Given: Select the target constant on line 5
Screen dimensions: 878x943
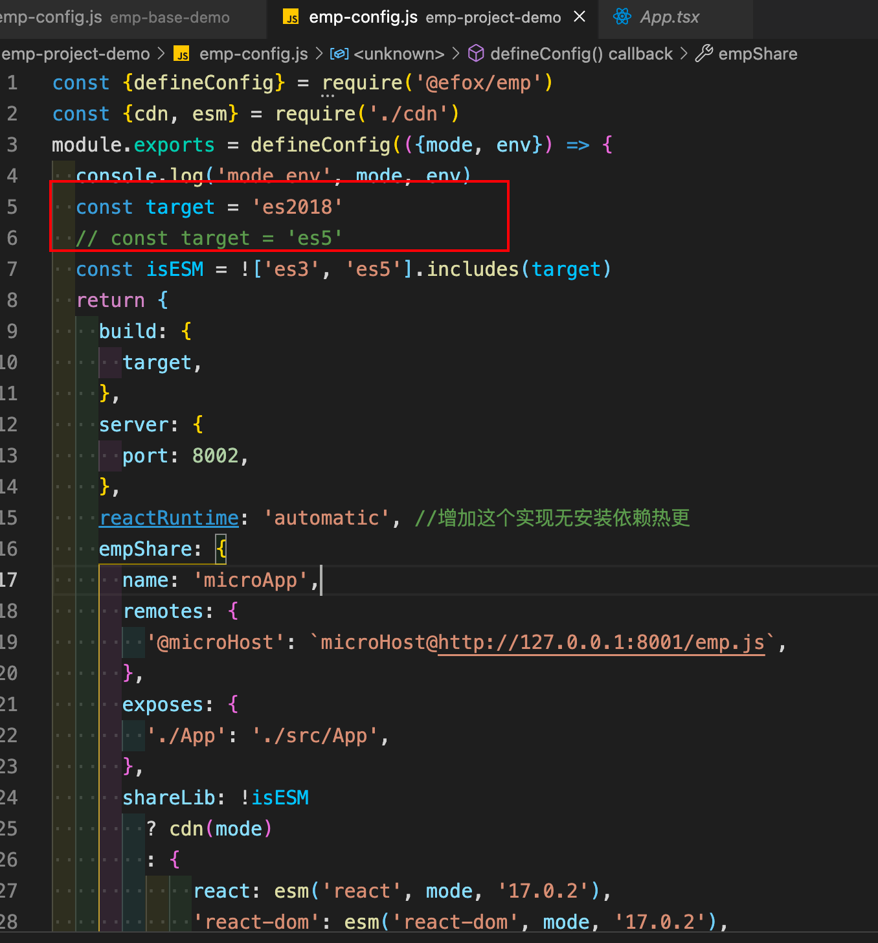Looking at the screenshot, I should (x=180, y=207).
